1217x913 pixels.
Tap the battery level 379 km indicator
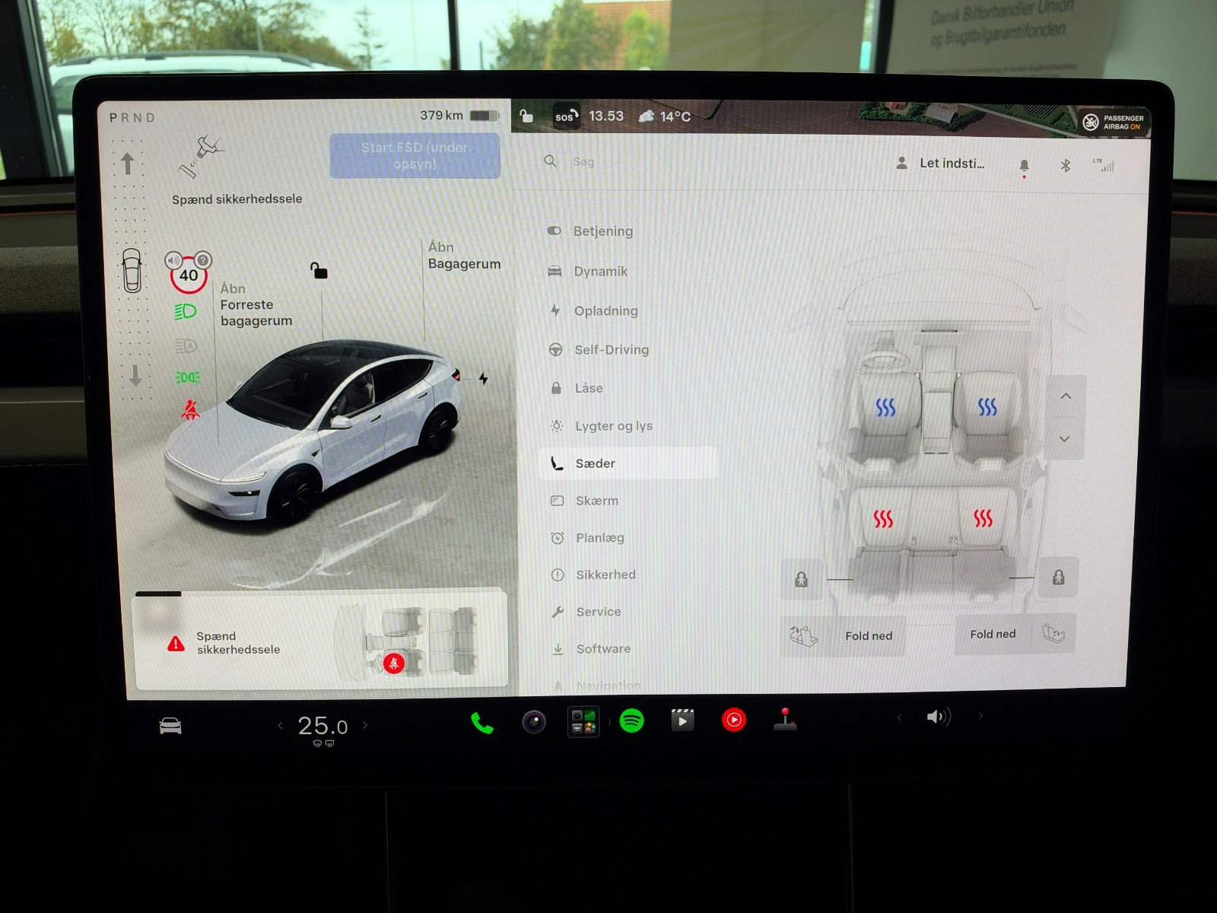pos(459,116)
